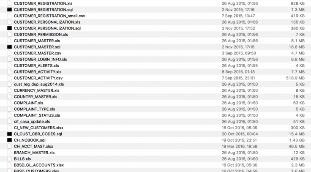
Task: Click the cust_reg_dup_aug2014.xls file name
Action: [x=39, y=85]
